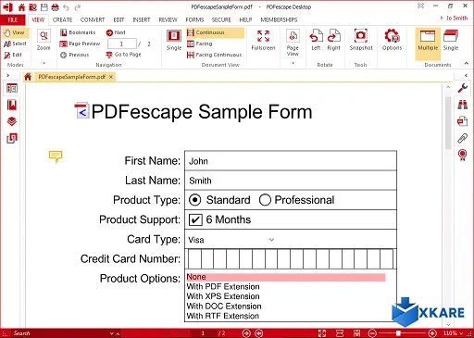Expand the Page View dropdown

click(x=293, y=63)
